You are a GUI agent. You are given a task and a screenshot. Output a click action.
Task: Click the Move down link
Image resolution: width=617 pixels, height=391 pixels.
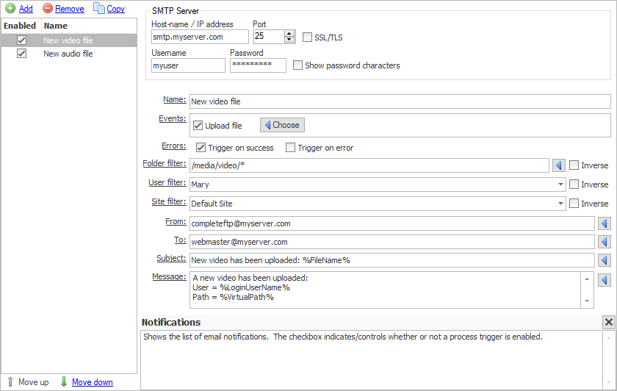click(92, 382)
